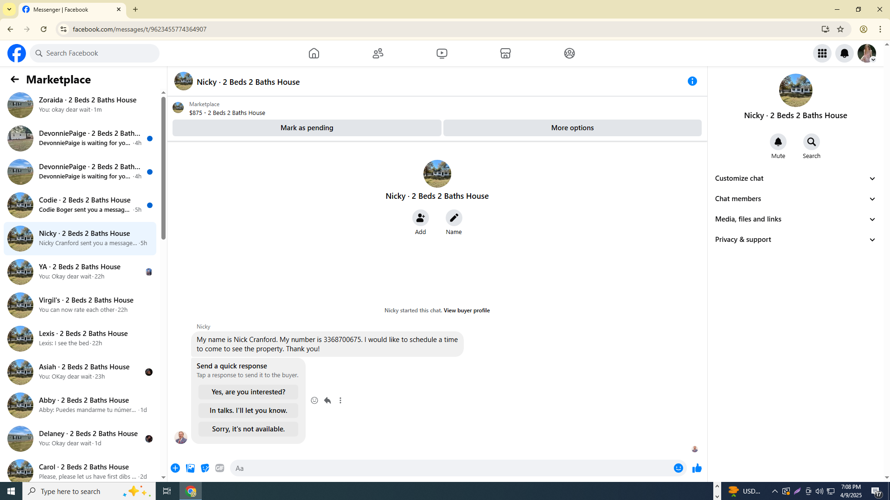
Task: Open the account profile picture menu
Action: tap(867, 53)
